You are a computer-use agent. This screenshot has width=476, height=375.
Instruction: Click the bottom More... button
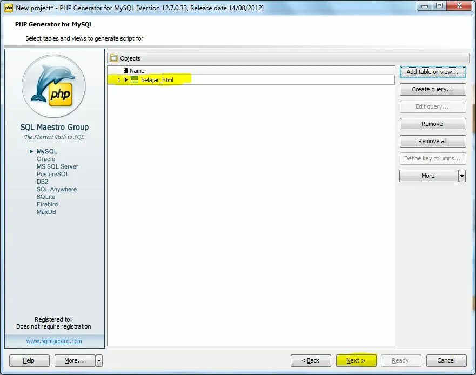pyautogui.click(x=75, y=361)
